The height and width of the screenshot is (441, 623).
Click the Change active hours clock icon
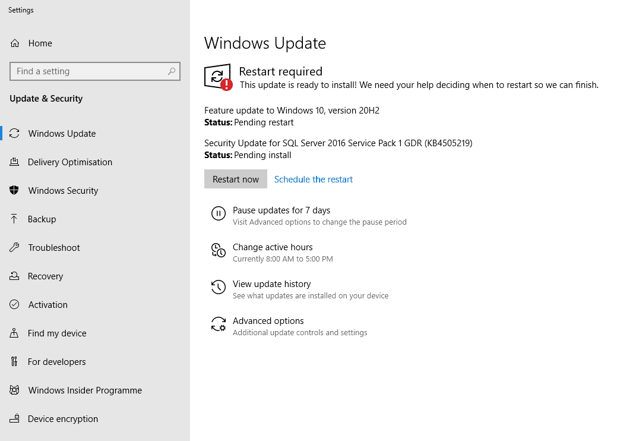219,250
